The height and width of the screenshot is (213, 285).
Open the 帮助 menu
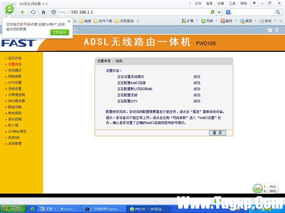pos(244,3)
